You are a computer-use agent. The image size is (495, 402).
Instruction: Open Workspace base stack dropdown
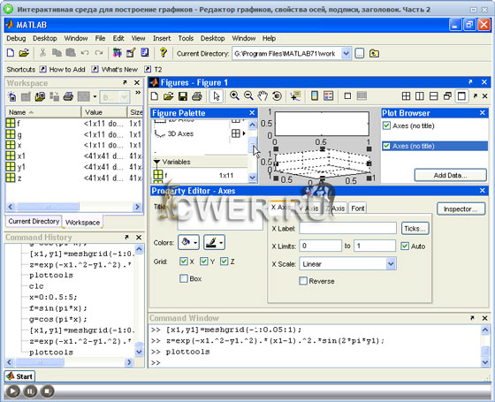114,97
